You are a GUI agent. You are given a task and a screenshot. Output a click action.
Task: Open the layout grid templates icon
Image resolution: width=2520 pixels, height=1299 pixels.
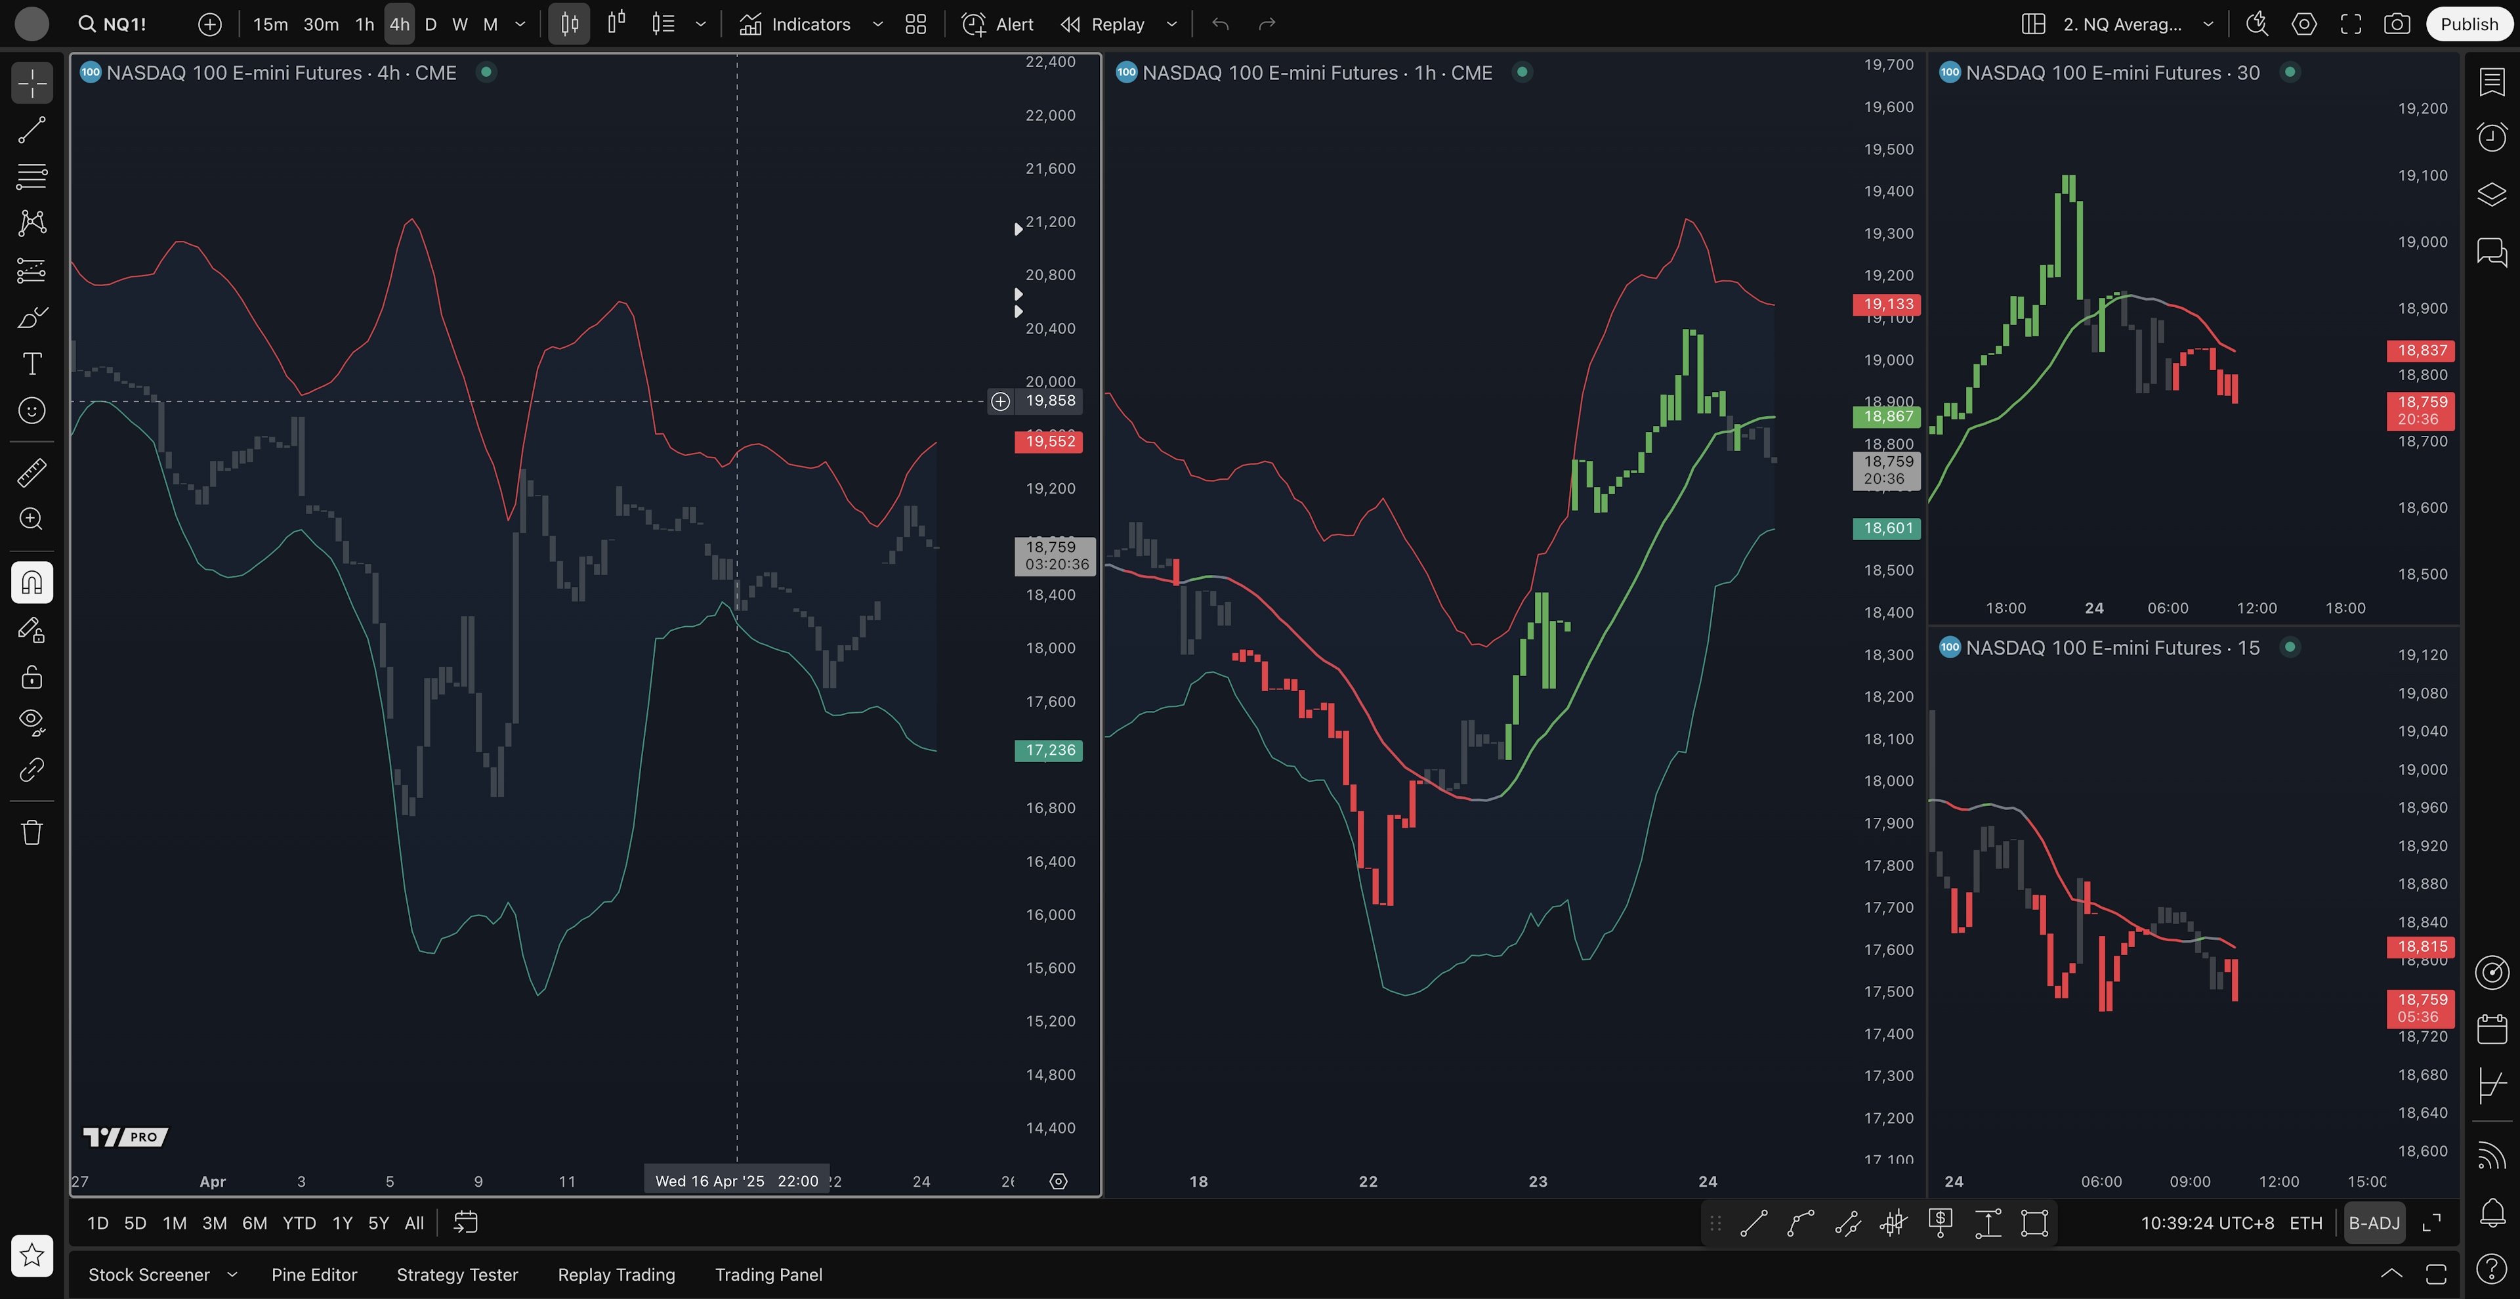coord(915,24)
